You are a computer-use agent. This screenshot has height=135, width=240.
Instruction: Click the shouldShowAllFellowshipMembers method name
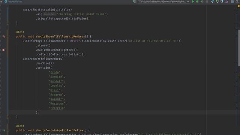pos(60,36)
